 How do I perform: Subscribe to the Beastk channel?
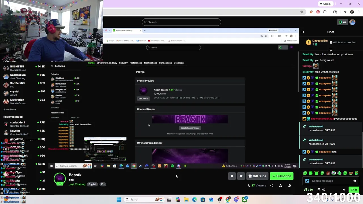(x=282, y=176)
